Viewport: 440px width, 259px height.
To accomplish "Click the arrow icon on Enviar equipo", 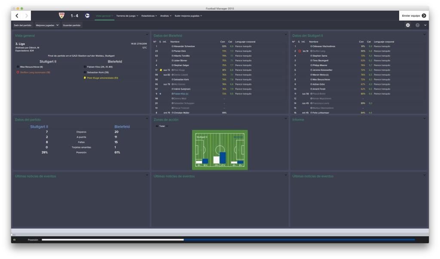I will [x=424, y=16].
